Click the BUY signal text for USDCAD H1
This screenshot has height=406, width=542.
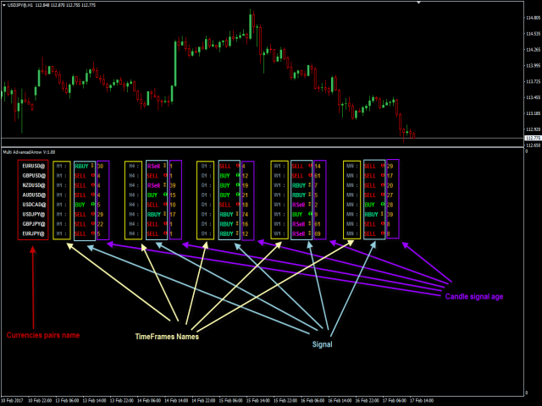(x=80, y=205)
